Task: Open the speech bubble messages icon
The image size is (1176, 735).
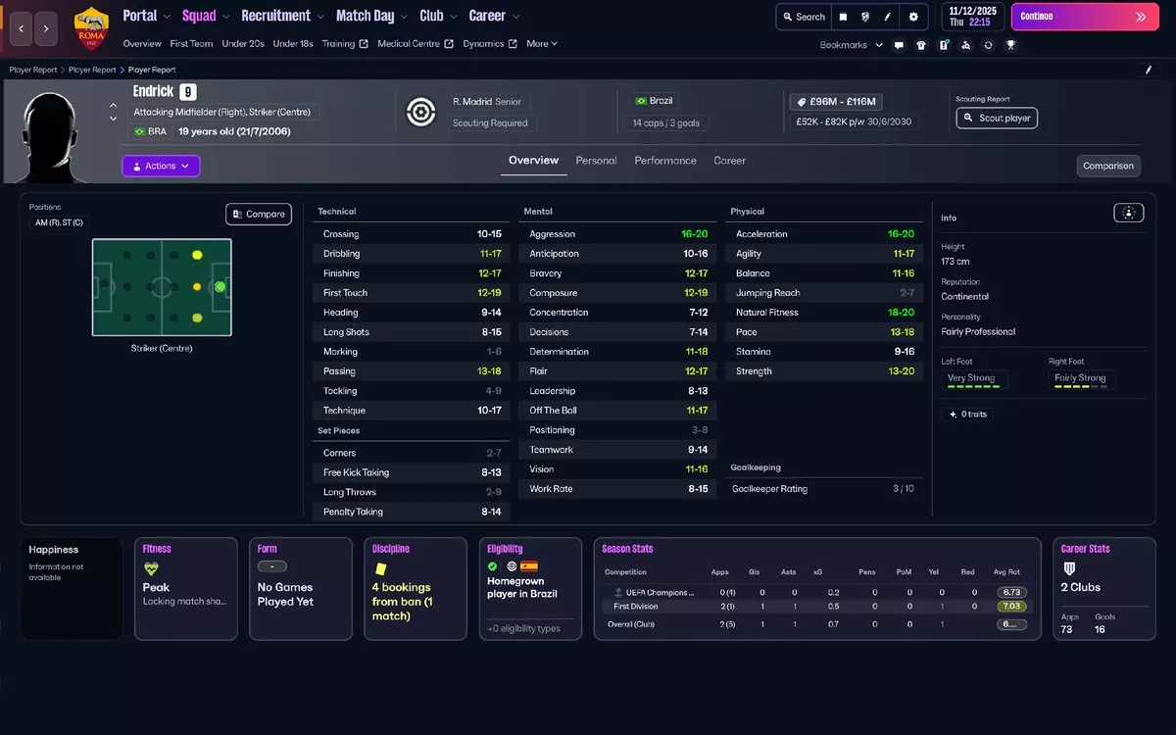Action: click(899, 45)
